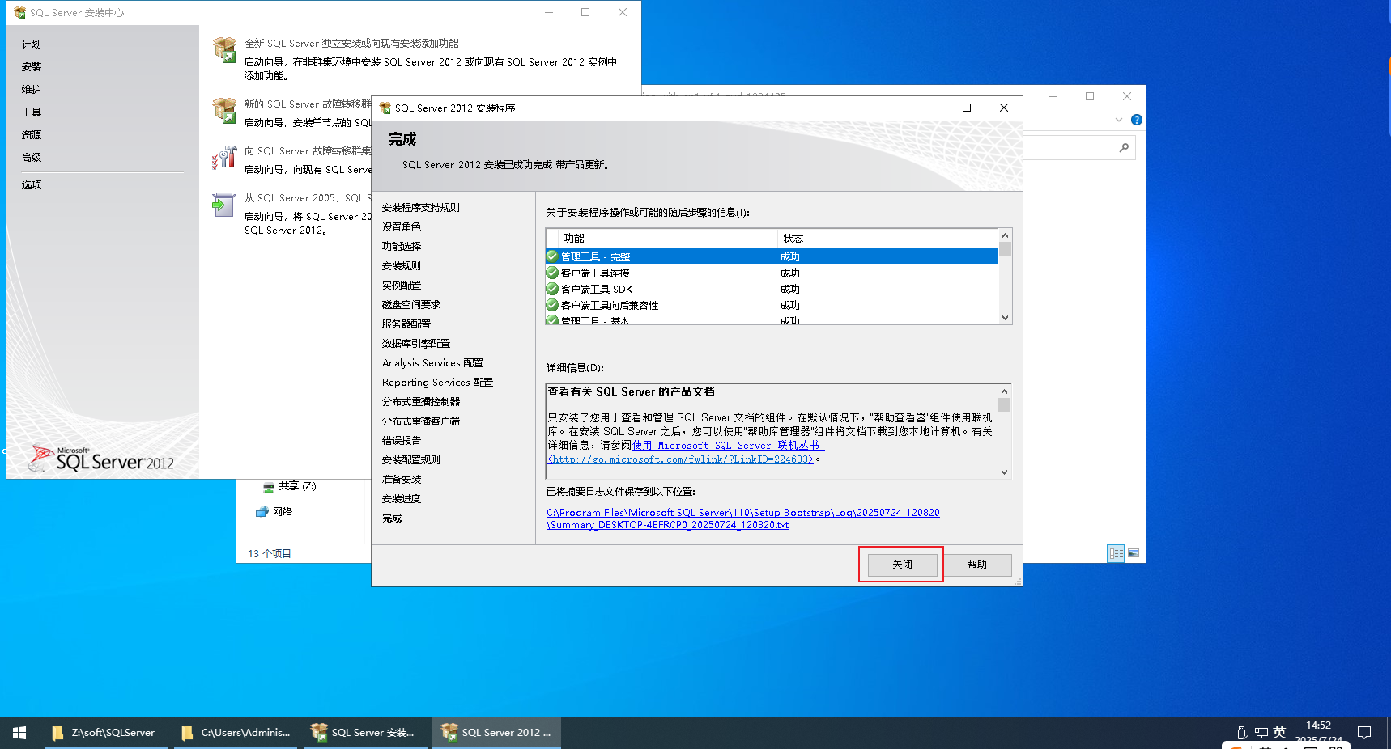Click the 状态 column header

click(x=888, y=239)
